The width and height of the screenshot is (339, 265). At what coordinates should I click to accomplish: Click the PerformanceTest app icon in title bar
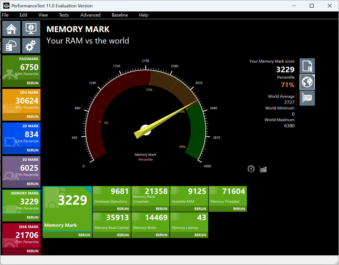point(6,6)
